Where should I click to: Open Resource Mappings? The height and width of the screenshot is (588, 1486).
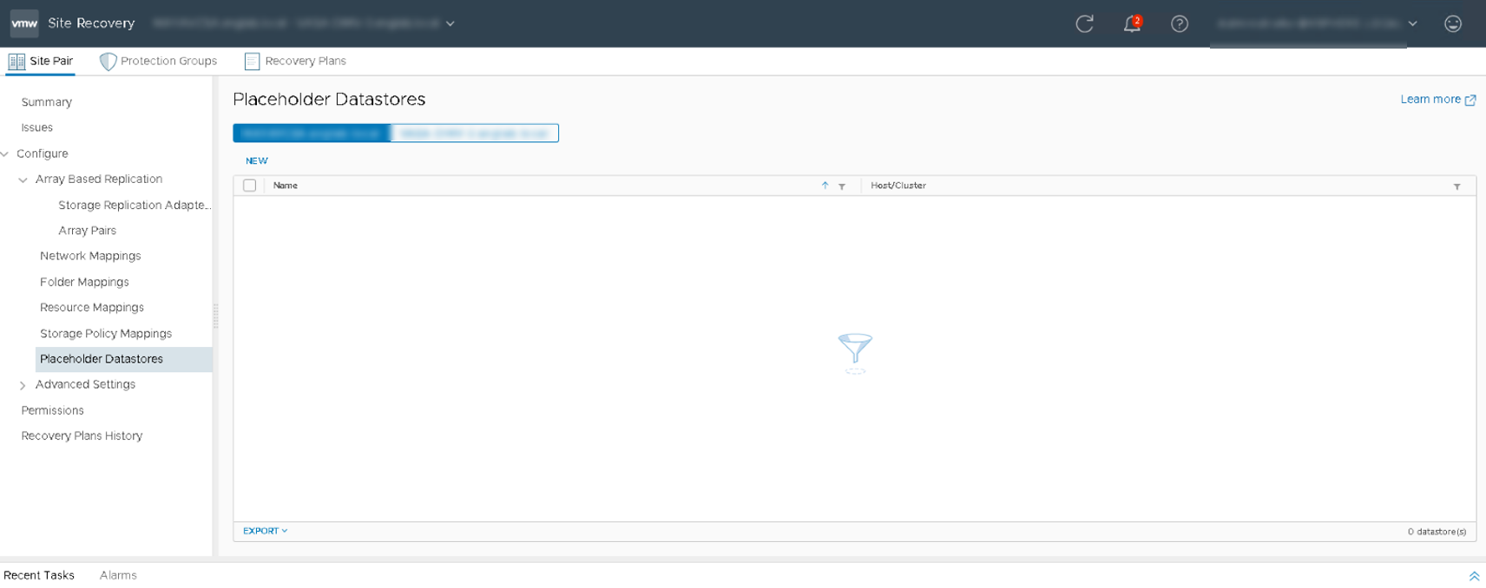[x=92, y=307]
